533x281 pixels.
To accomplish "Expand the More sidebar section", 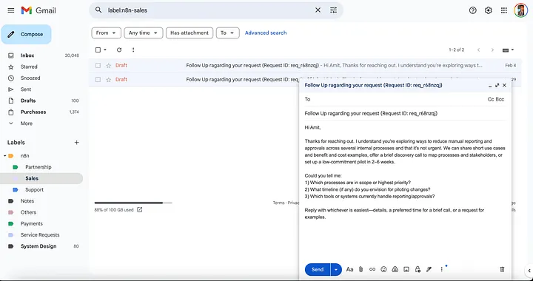I will coord(26,123).
